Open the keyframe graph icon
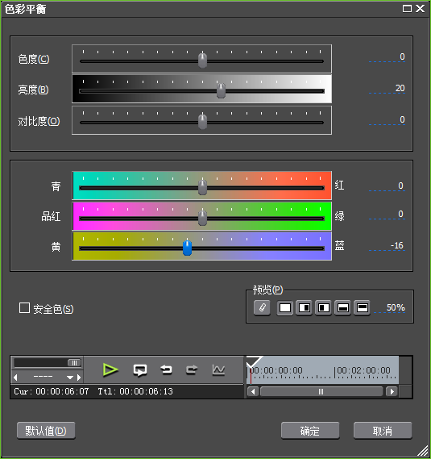This screenshot has width=431, height=459. tap(218, 370)
